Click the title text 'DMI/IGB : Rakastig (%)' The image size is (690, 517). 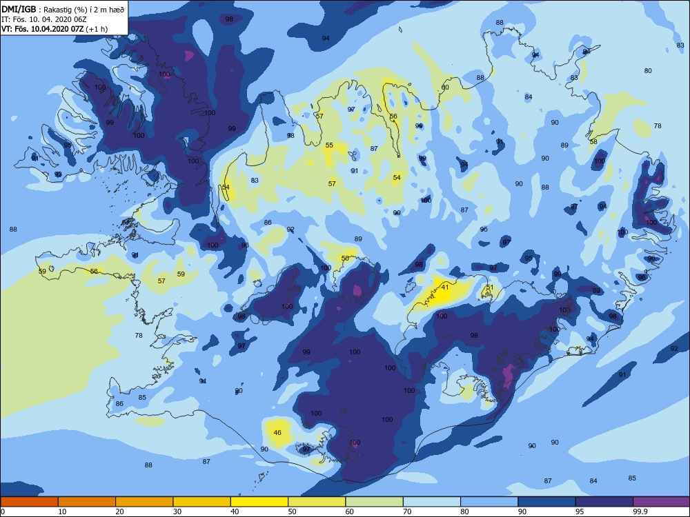(x=44, y=10)
